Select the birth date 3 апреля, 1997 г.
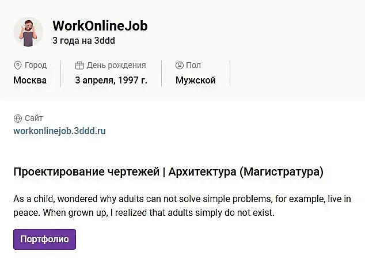The height and width of the screenshot is (263, 365). 111,81
